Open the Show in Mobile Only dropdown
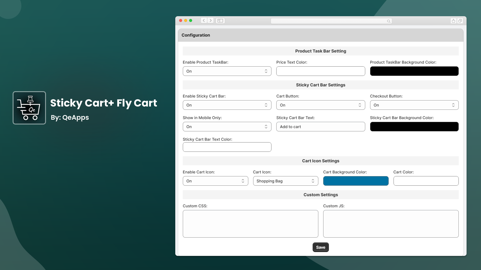The width and height of the screenshot is (481, 270). (x=227, y=127)
